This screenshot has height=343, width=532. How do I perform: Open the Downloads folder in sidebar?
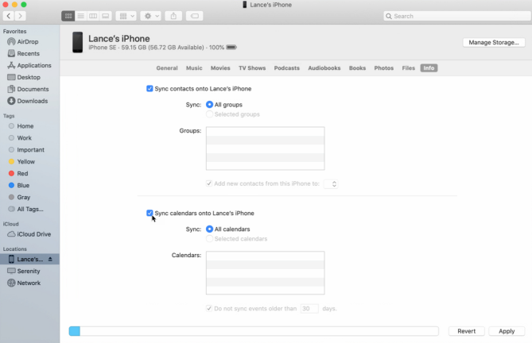(28, 101)
